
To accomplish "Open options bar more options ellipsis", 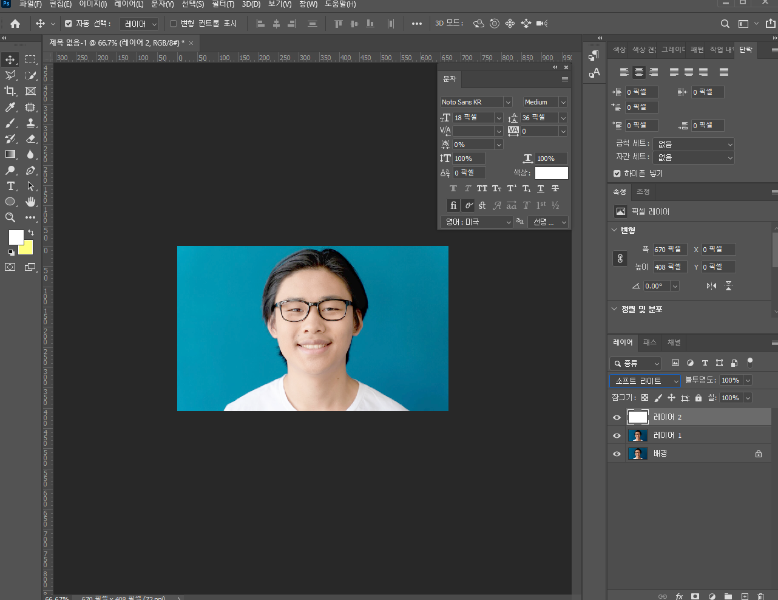I will (x=417, y=24).
